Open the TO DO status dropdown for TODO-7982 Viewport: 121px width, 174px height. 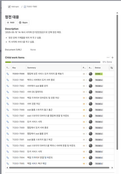99,86
